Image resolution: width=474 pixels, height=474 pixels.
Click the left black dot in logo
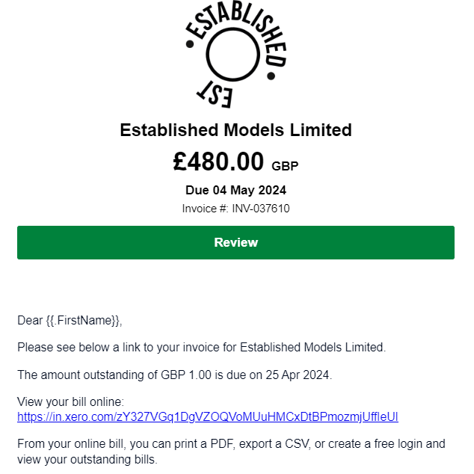tap(190, 44)
